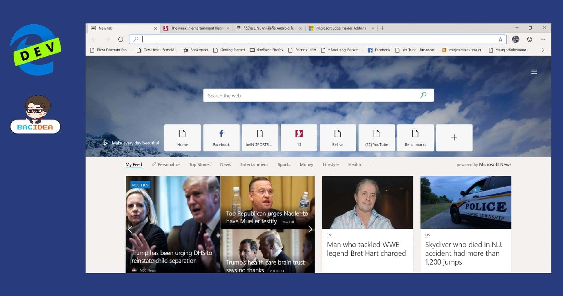
Task: Click the browser Back arrow
Action: pyautogui.click(x=94, y=39)
